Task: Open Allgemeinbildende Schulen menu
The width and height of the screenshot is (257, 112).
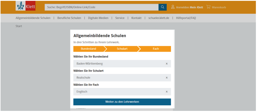Action: point(33,18)
